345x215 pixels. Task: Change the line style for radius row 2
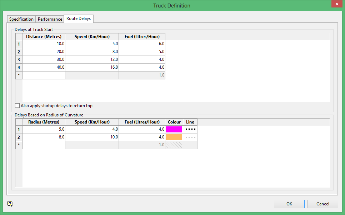(x=190, y=137)
